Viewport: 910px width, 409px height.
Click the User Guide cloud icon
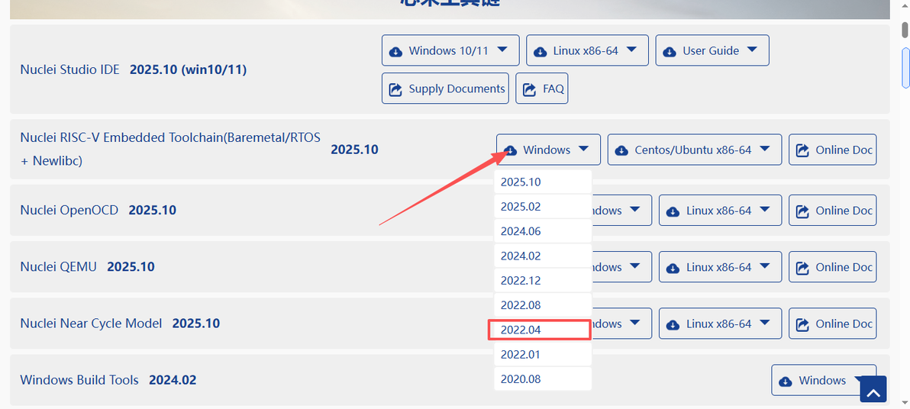[x=670, y=52]
